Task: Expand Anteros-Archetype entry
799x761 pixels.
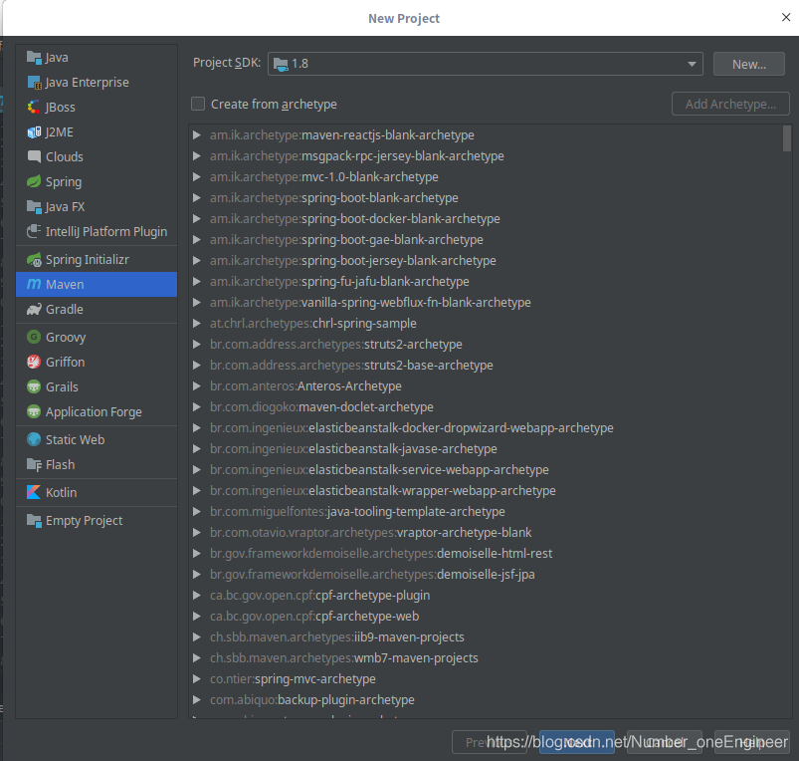Action: (197, 386)
